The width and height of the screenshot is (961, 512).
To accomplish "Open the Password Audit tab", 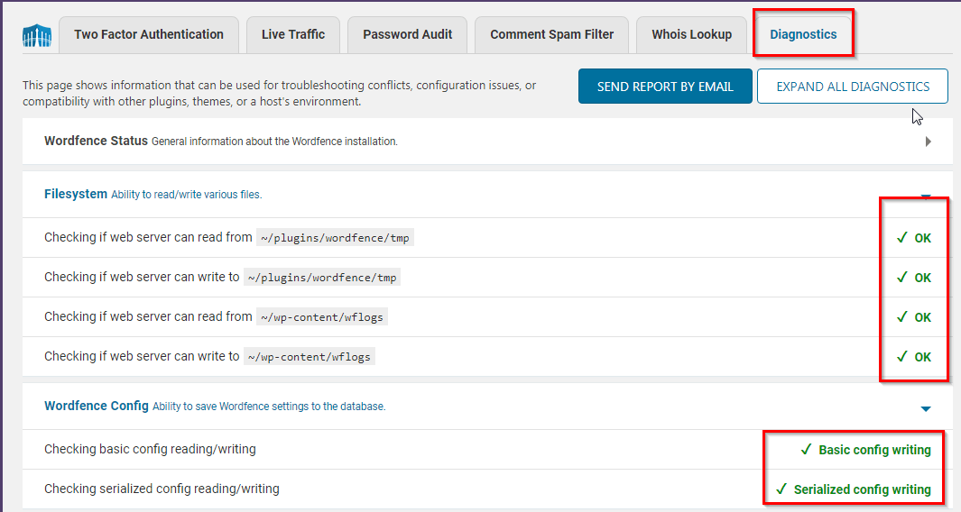I will (407, 35).
